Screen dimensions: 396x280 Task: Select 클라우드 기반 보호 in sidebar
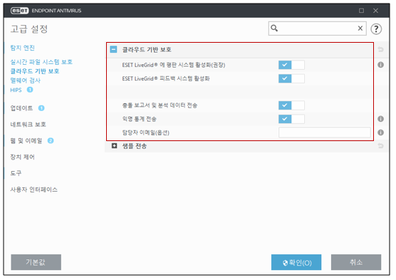click(x=35, y=71)
